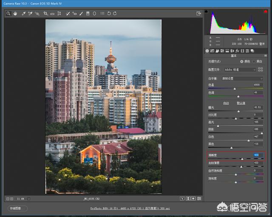Click the 存储图像 save image button
This screenshot has width=272, height=217.
pos(17,208)
